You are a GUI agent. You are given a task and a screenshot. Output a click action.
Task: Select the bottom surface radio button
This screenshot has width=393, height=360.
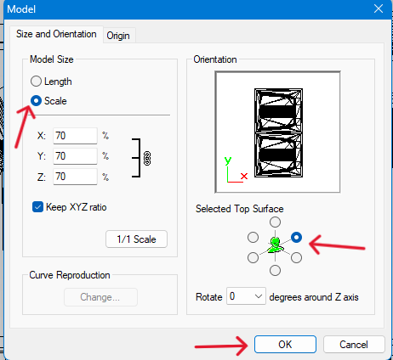(x=275, y=270)
